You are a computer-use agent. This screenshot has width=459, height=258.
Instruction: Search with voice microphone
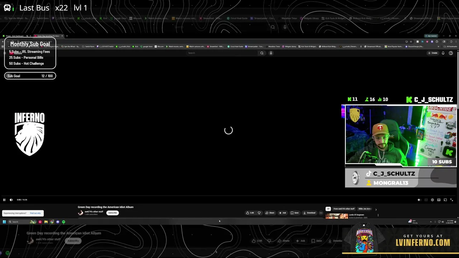pyautogui.click(x=271, y=53)
